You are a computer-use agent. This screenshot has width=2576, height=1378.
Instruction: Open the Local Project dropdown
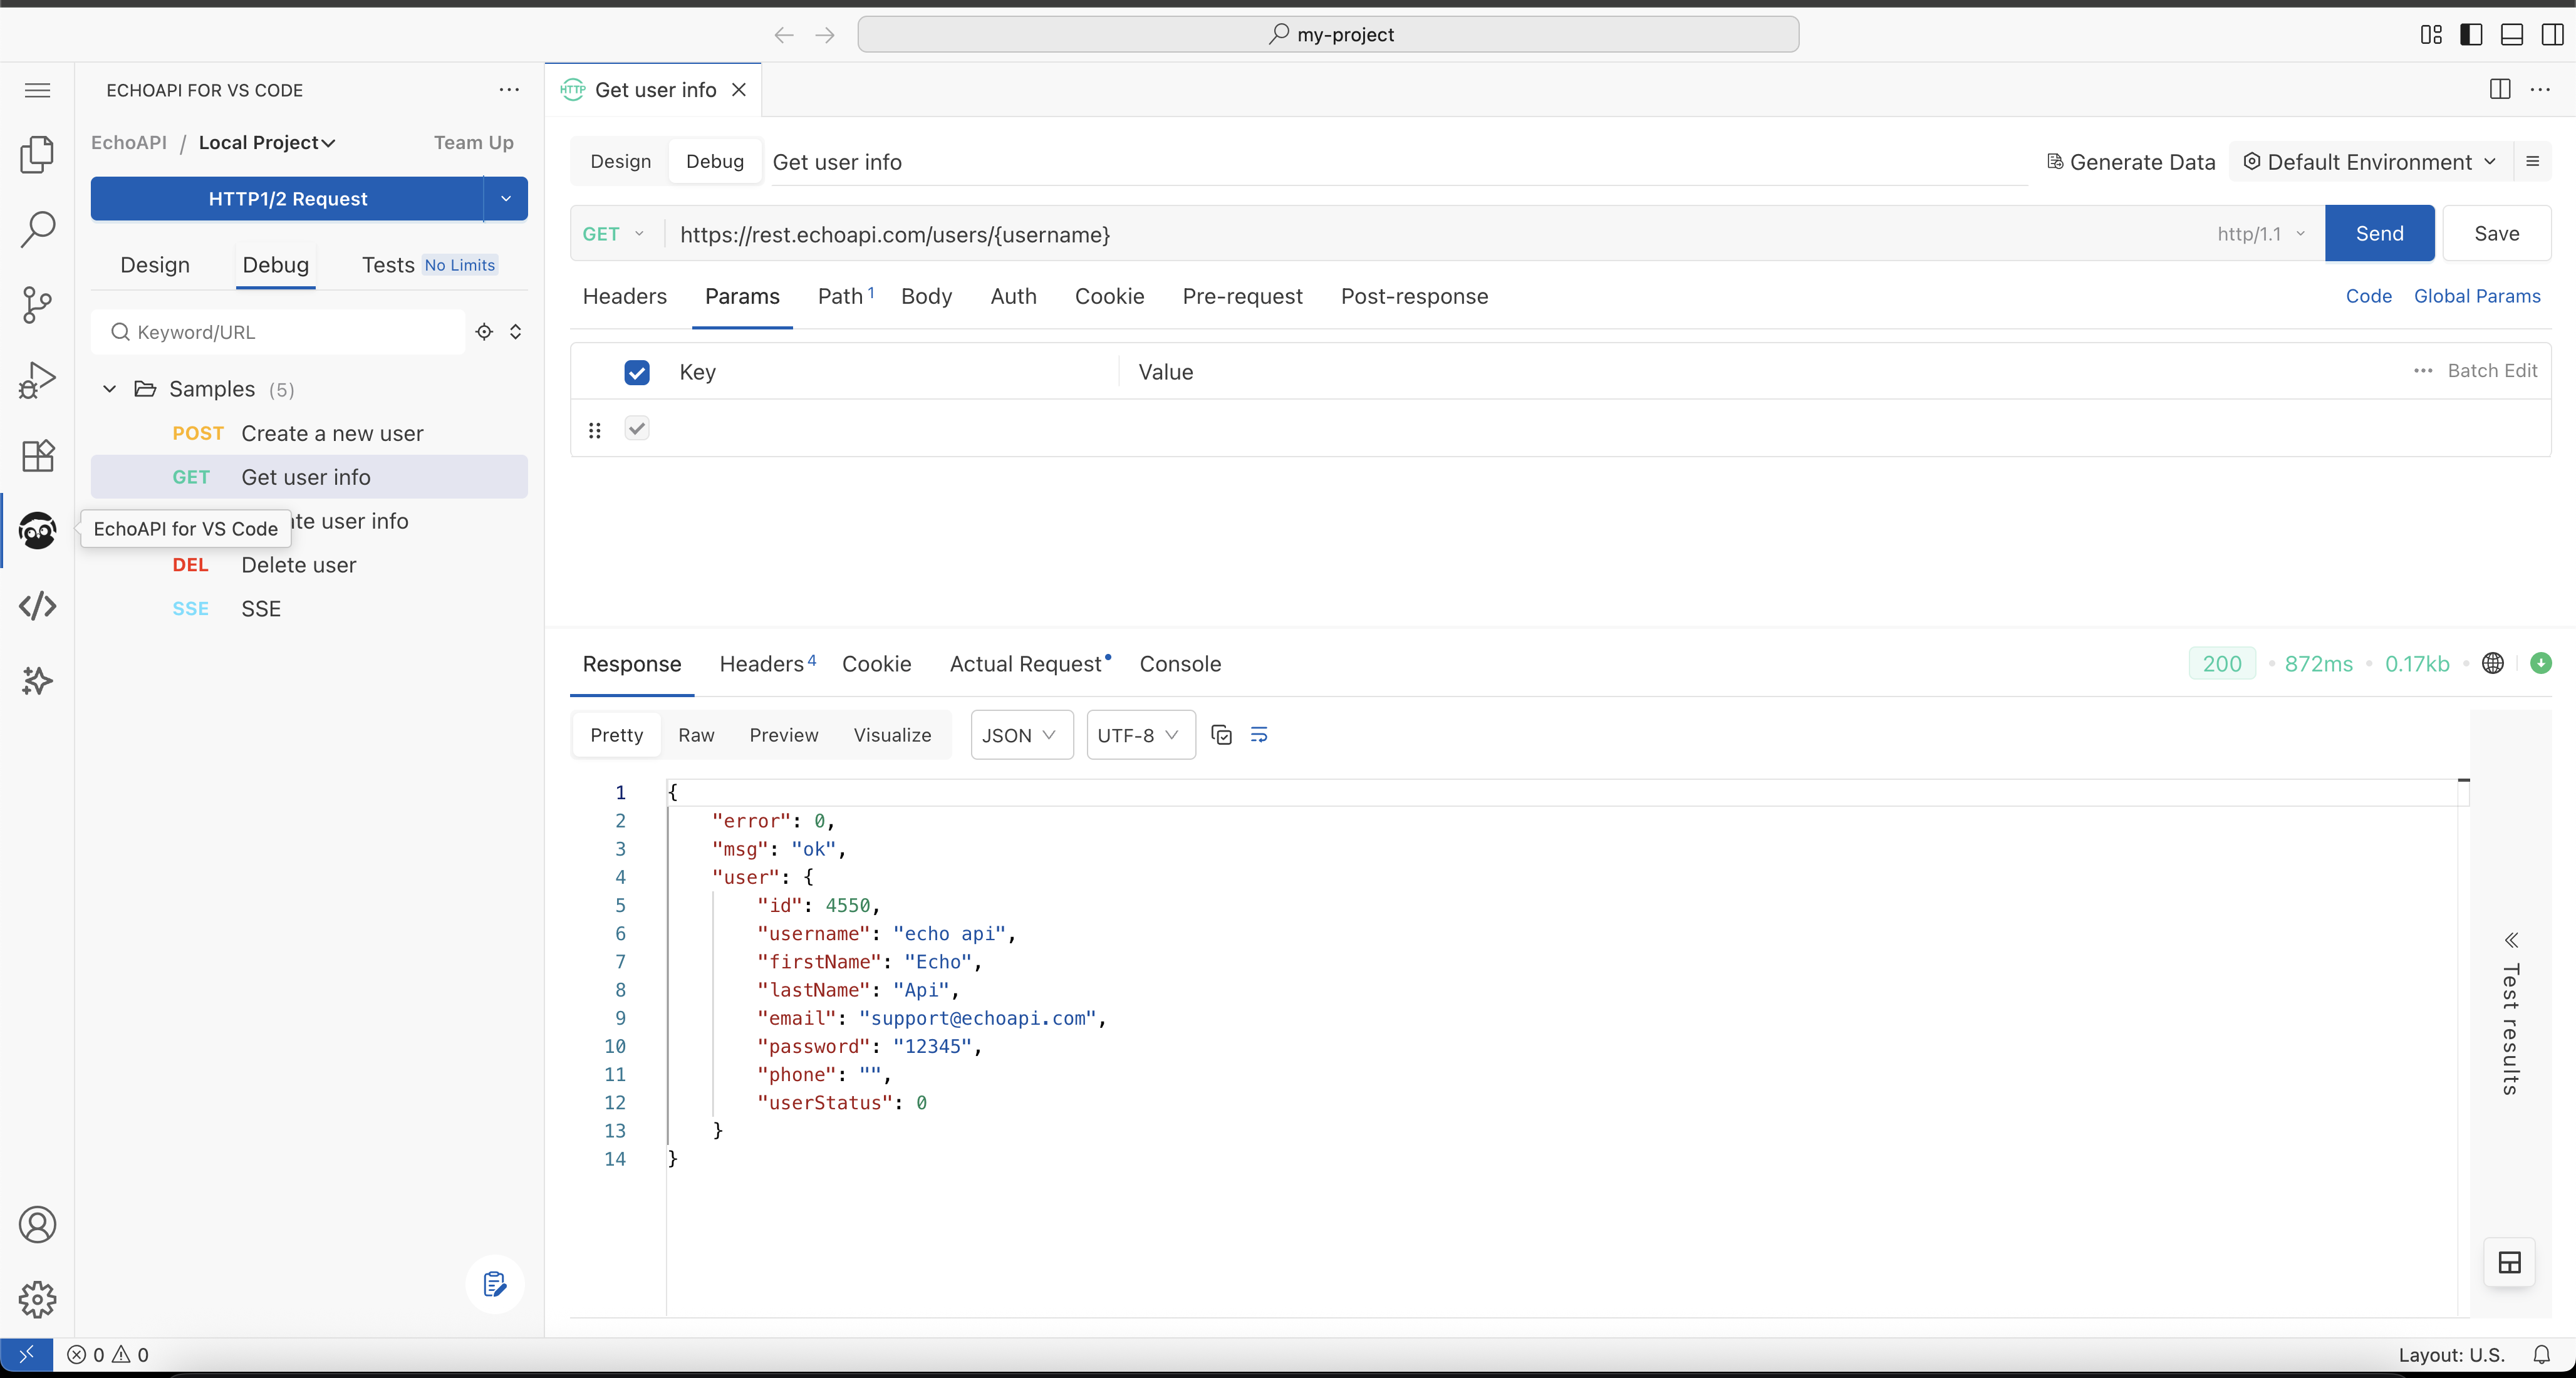pyautogui.click(x=267, y=143)
